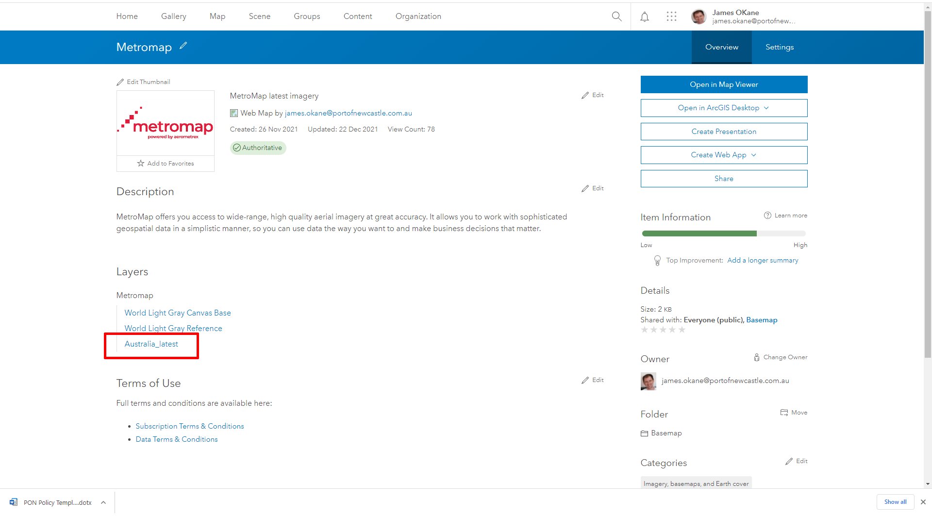Click the Add to Favorites star
Image resolution: width=932 pixels, height=516 pixels.
pos(141,164)
